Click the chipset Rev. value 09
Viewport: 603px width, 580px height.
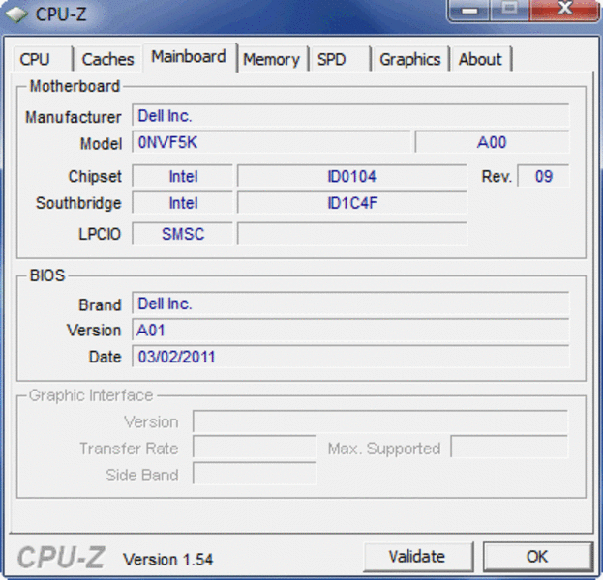pyautogui.click(x=543, y=176)
